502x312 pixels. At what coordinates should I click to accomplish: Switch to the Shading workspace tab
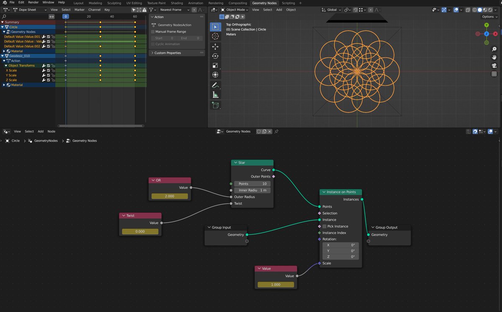coord(177,3)
